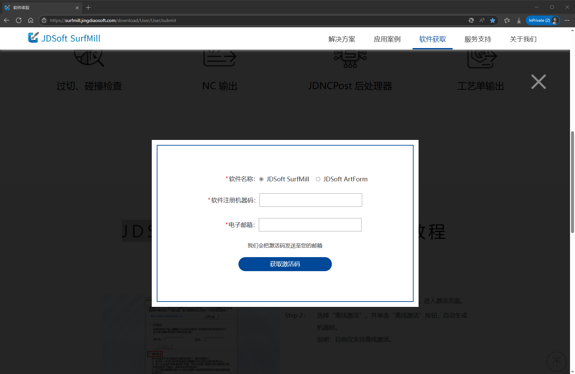Go back to previous page
Image resolution: width=575 pixels, height=374 pixels.
7,20
